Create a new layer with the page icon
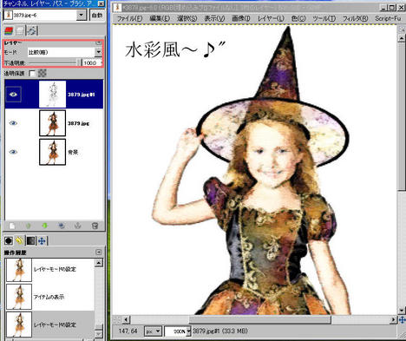The width and height of the screenshot is (406, 341). [x=12, y=226]
